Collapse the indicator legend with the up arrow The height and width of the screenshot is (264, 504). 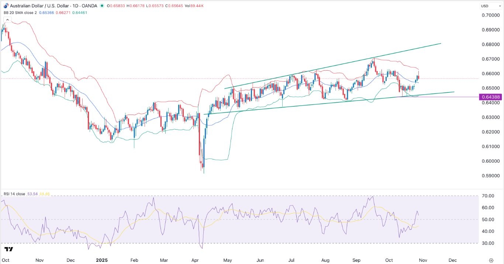click(7, 19)
